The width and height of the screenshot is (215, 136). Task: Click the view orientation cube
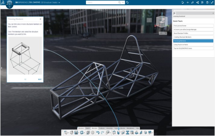tap(162, 21)
